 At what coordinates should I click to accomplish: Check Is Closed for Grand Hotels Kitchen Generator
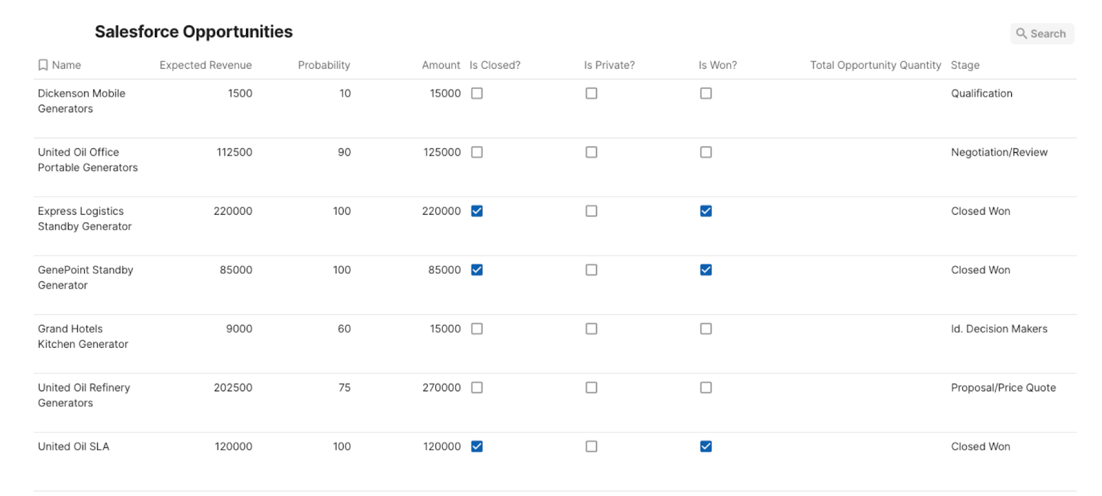(477, 329)
